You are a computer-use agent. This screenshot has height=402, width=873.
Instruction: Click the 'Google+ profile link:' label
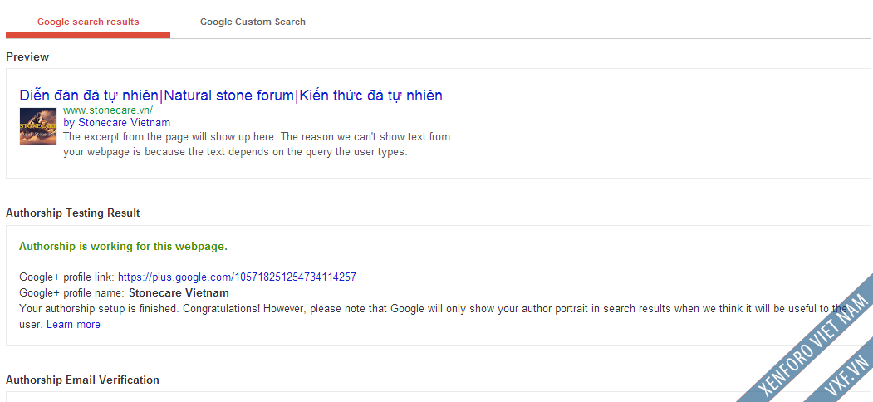click(66, 277)
